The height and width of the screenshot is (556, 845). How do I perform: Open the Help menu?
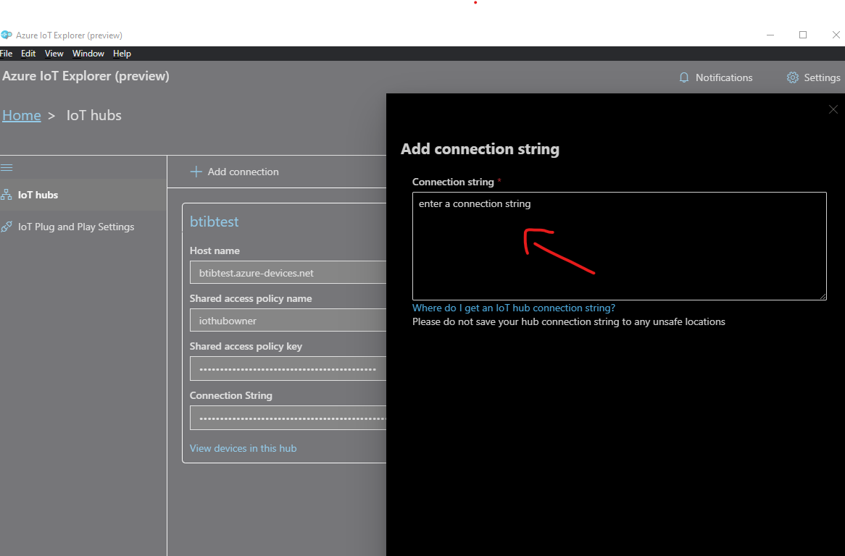[x=122, y=54]
